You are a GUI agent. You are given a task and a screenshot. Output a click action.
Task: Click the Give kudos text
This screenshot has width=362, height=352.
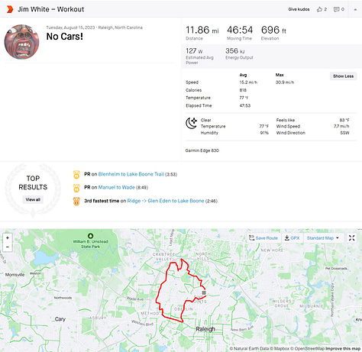[299, 9]
